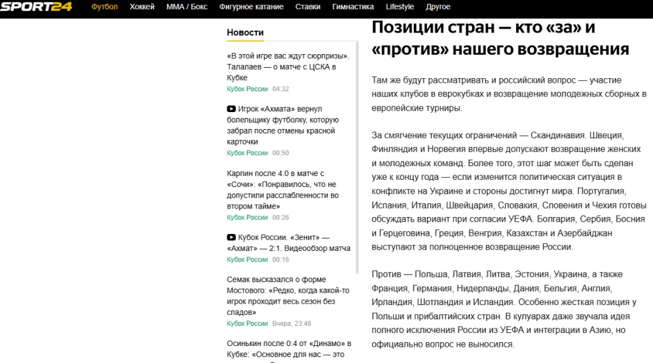Click video icon beside «Ахмата» player news

coord(231,109)
